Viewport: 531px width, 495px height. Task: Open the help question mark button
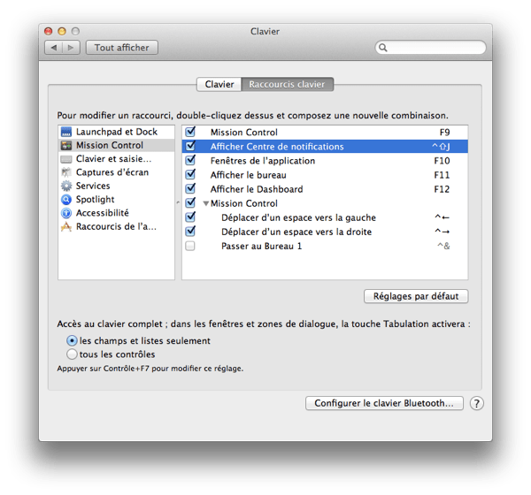476,403
